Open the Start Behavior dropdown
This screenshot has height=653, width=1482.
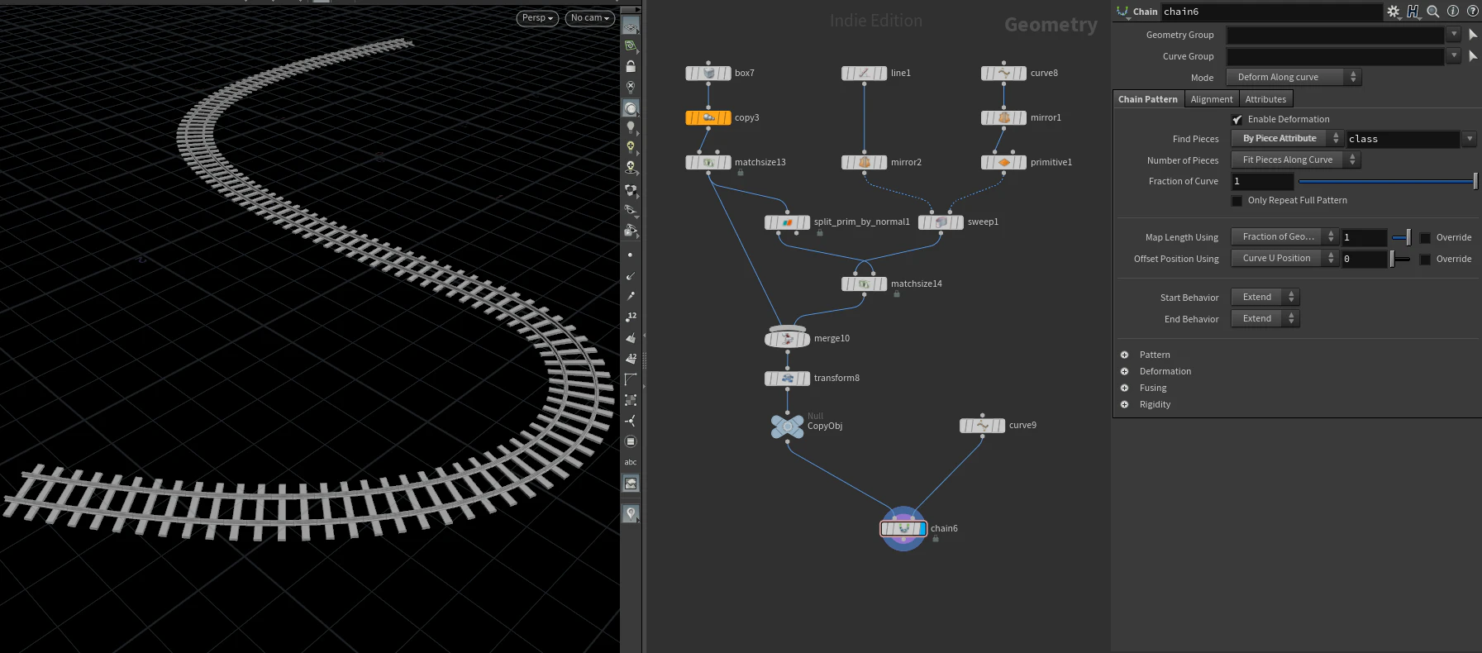tap(1265, 297)
